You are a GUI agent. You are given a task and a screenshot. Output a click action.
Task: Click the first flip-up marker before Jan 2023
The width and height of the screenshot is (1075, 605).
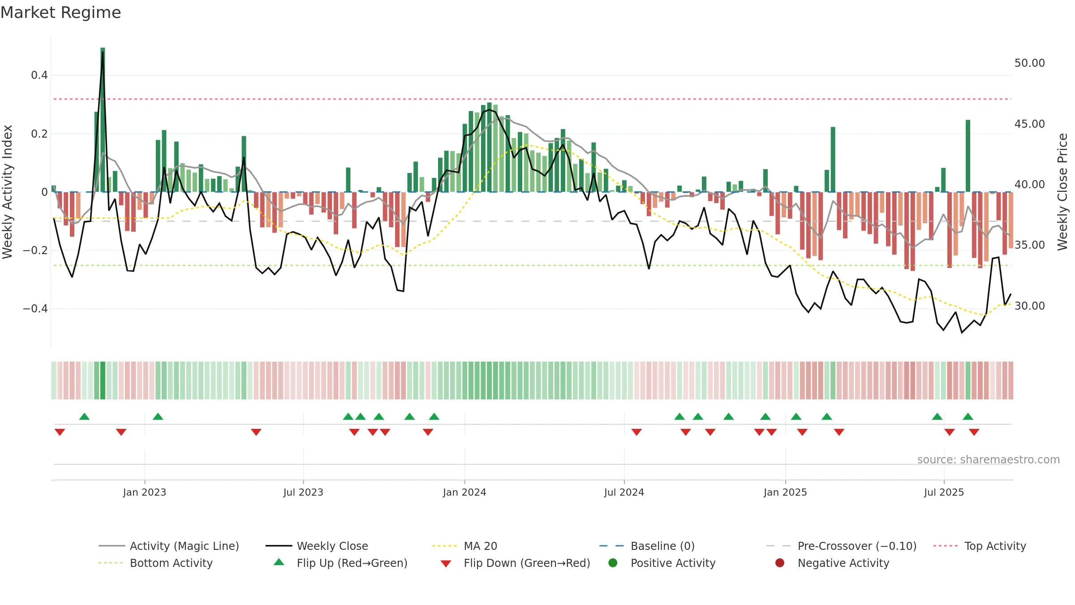coord(84,417)
